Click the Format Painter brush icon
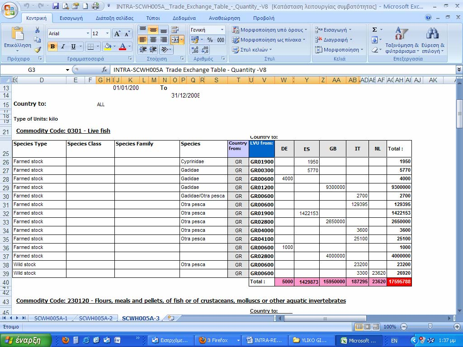 [x=37, y=49]
